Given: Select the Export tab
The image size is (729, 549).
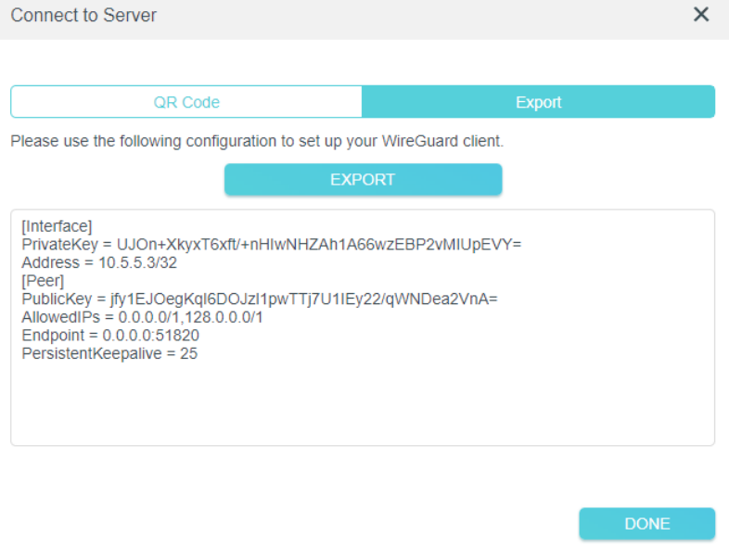Looking at the screenshot, I should [538, 102].
